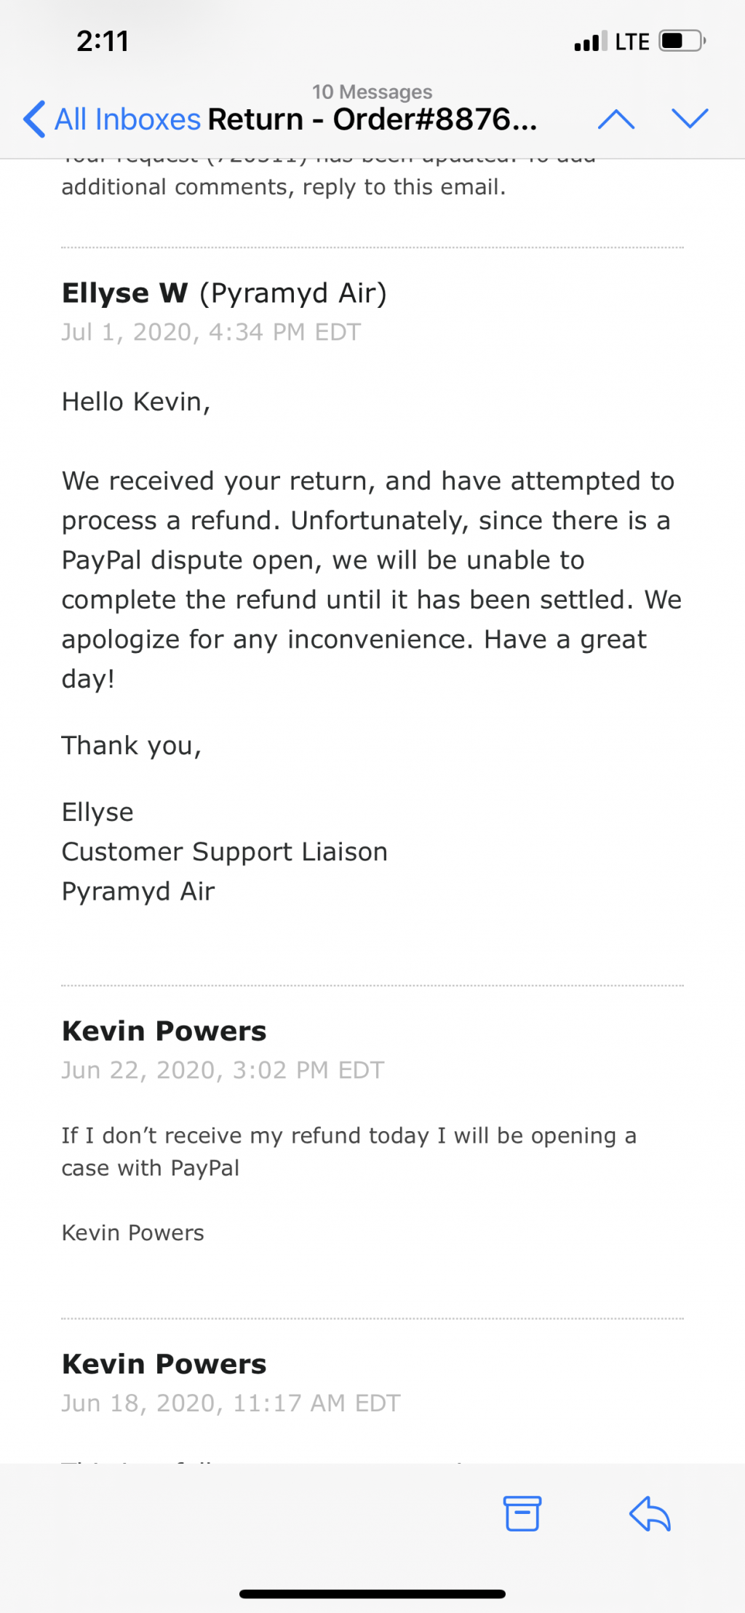This screenshot has height=1613, width=745.
Task: Tap Kevin Powers name on Jun 18 message
Action: coord(164,1363)
